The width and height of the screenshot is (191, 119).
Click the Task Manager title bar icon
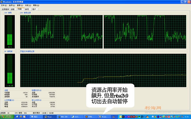coord(2,2)
